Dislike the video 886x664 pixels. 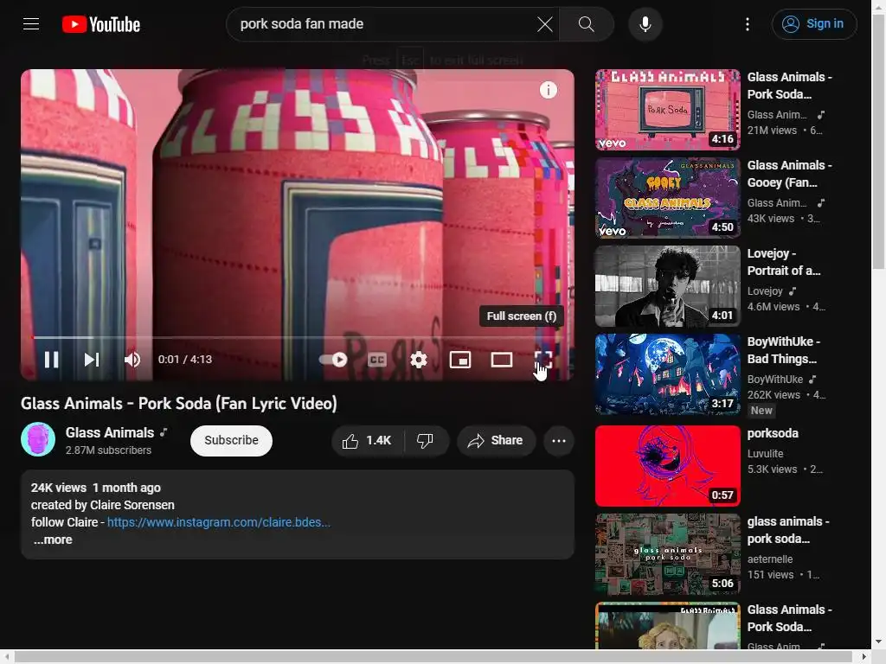[x=426, y=440]
